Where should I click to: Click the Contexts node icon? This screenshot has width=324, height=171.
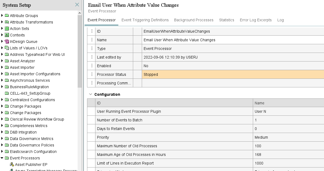(7, 35)
